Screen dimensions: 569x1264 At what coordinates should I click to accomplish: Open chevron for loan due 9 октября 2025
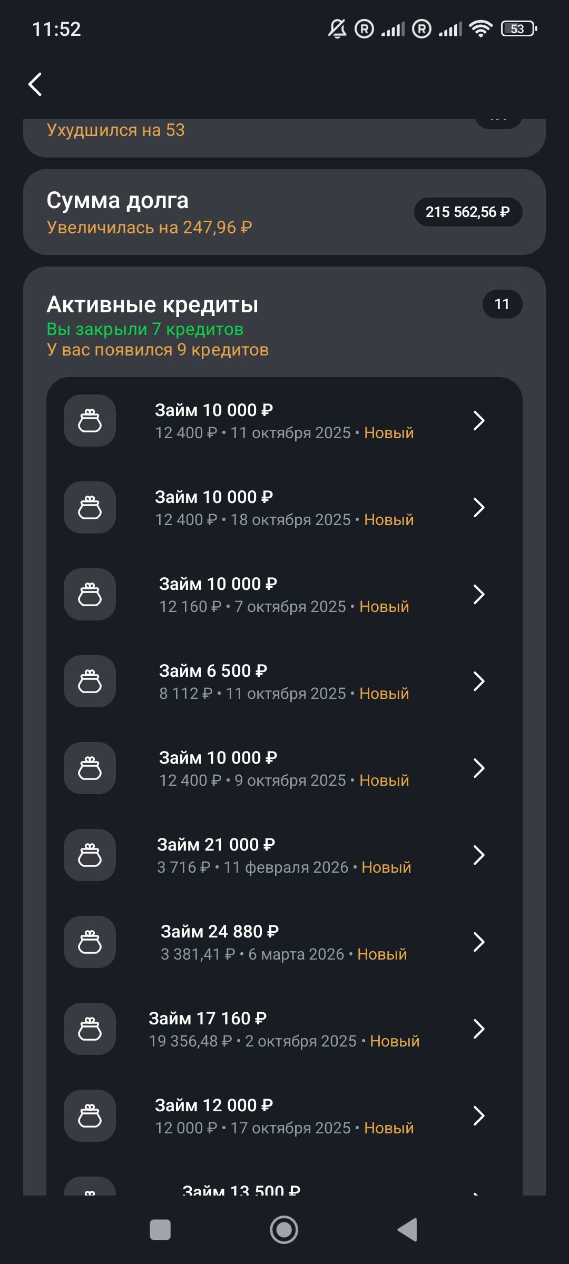478,768
